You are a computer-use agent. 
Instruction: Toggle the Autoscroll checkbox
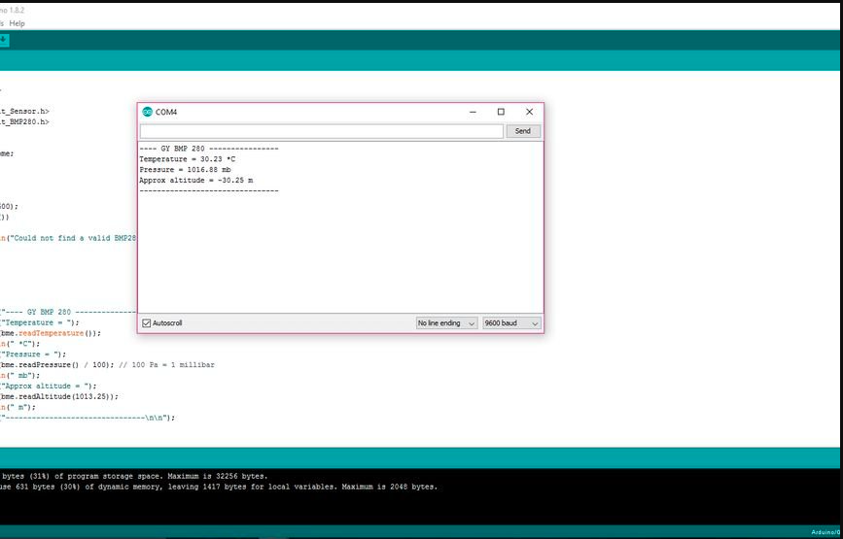point(147,323)
